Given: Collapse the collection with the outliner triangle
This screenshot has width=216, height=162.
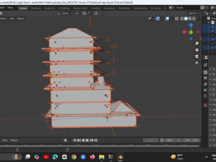Looking at the screenshot, I should [x=208, y=22].
